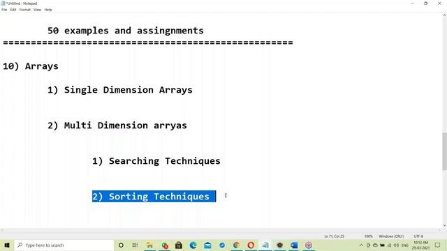The height and width of the screenshot is (251, 447).
Task: Open the Action Center notifications icon
Action: pyautogui.click(x=438, y=245)
